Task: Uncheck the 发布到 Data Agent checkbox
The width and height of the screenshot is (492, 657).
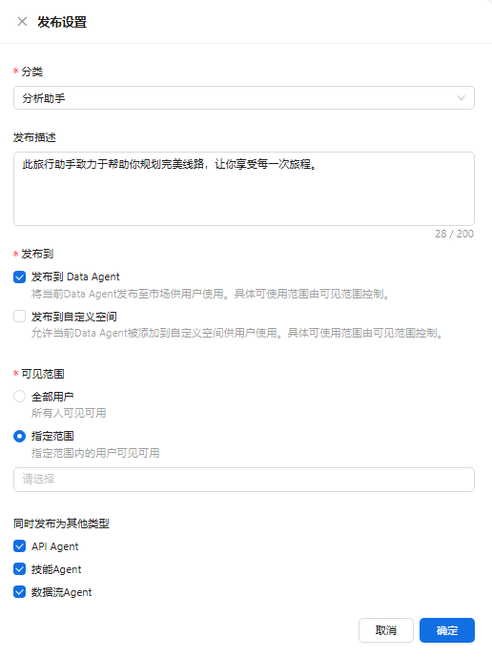Action: point(20,277)
